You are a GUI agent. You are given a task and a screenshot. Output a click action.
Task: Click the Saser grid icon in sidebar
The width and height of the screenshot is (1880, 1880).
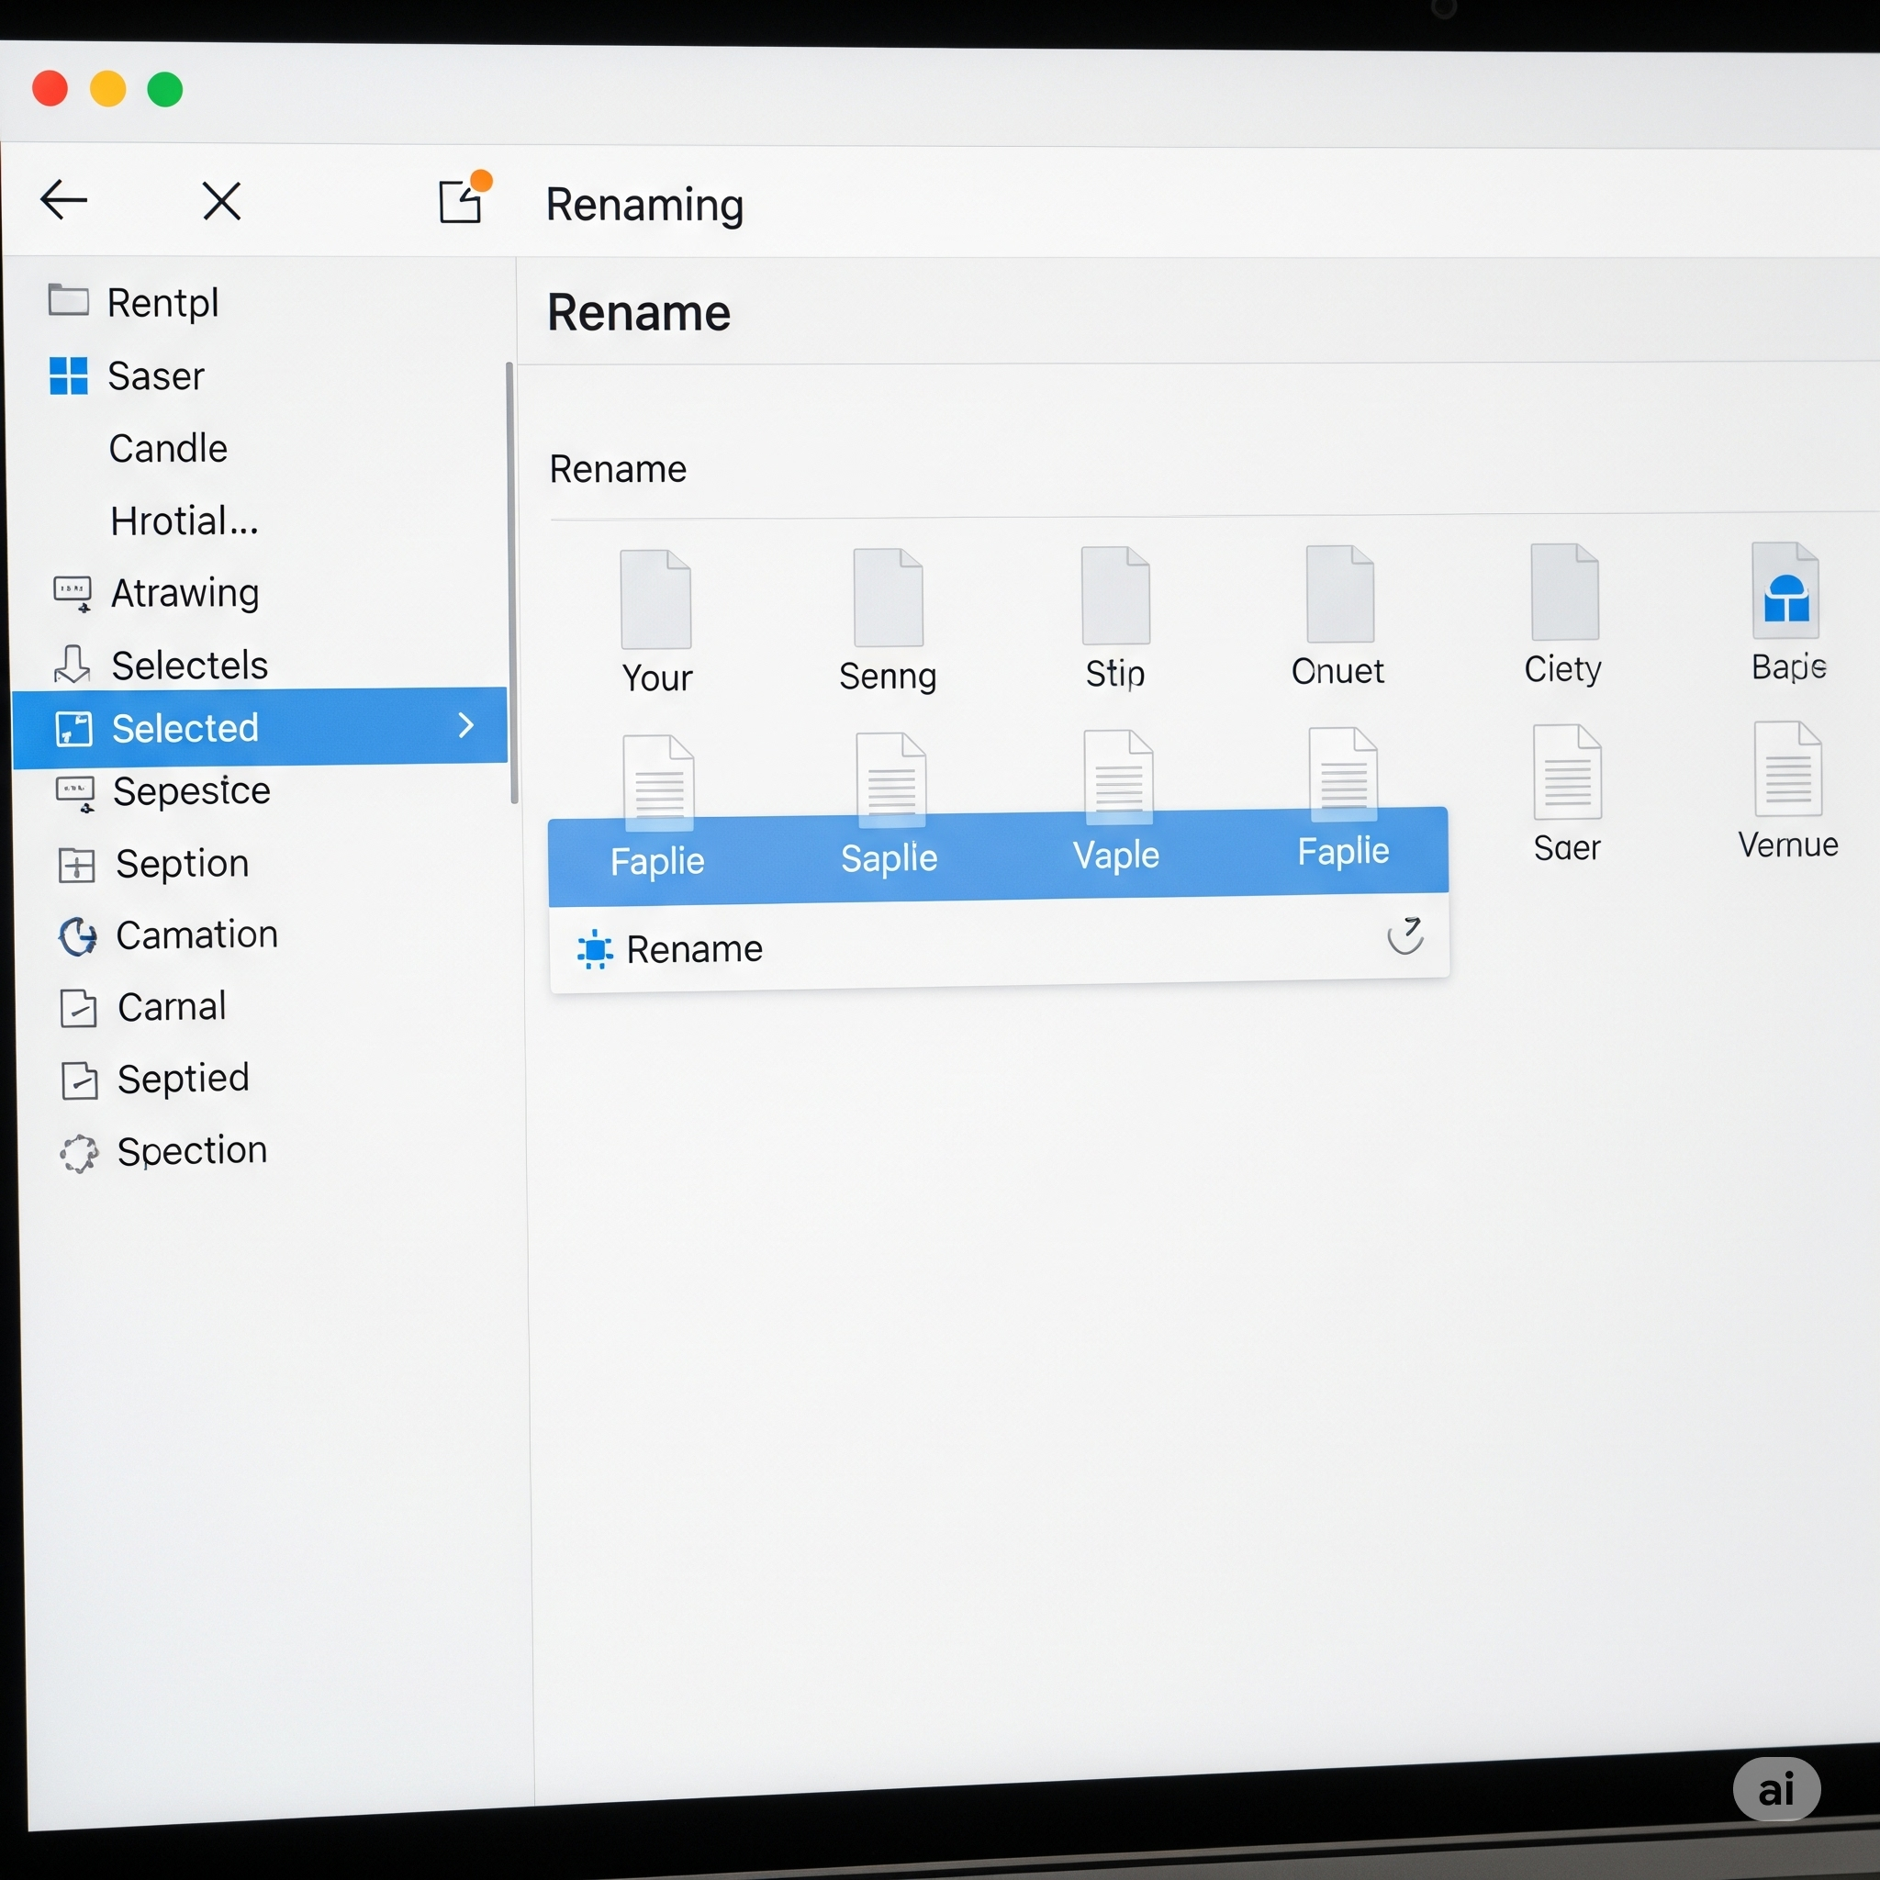click(68, 375)
